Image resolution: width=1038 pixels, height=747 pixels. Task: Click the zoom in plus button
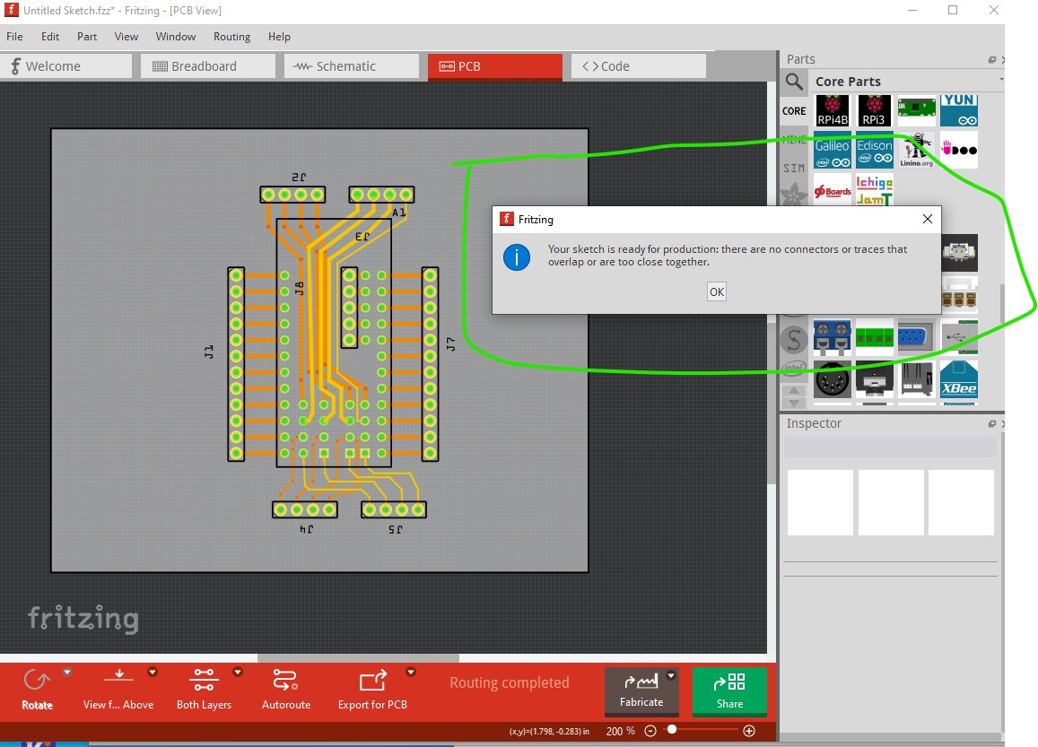click(x=749, y=731)
